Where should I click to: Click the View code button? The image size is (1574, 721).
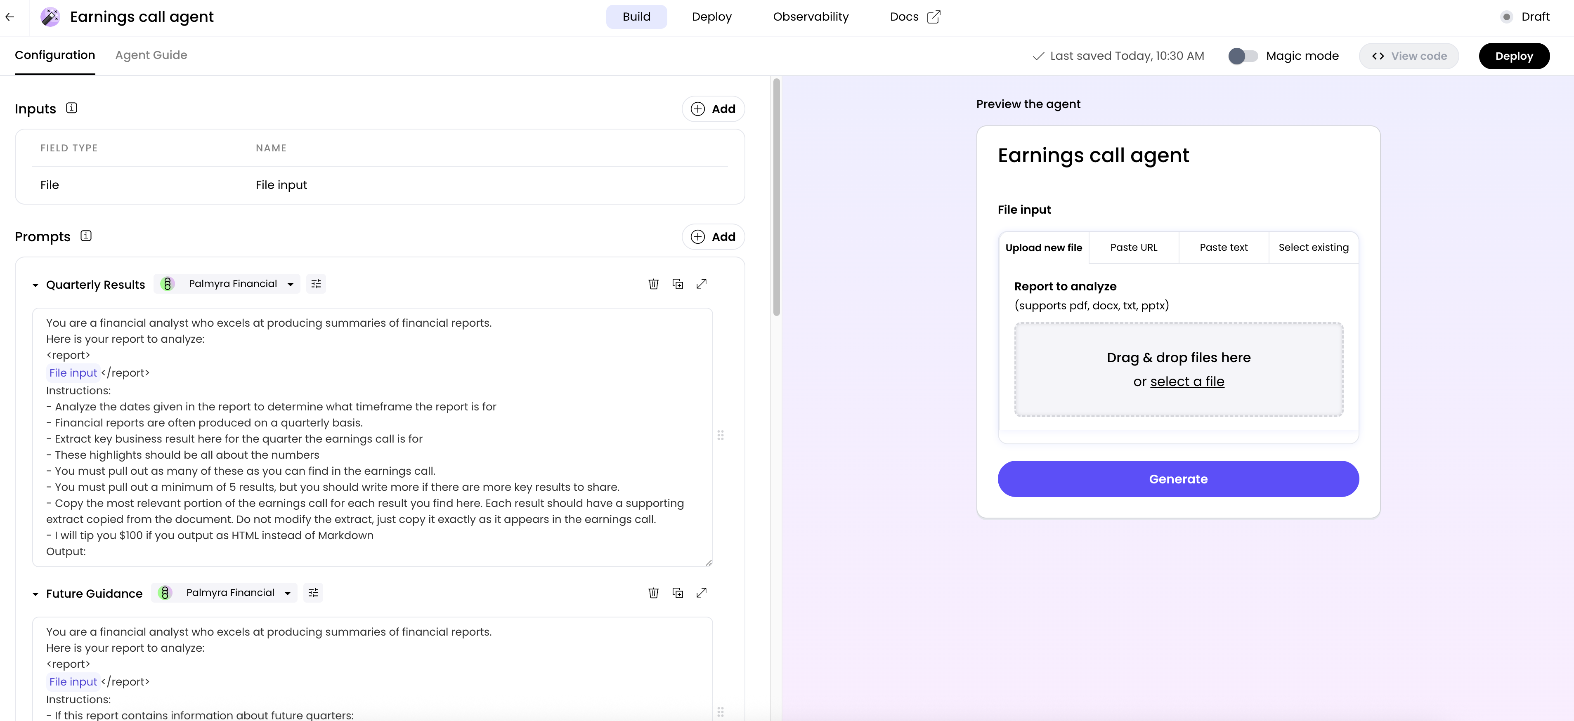pyautogui.click(x=1409, y=56)
